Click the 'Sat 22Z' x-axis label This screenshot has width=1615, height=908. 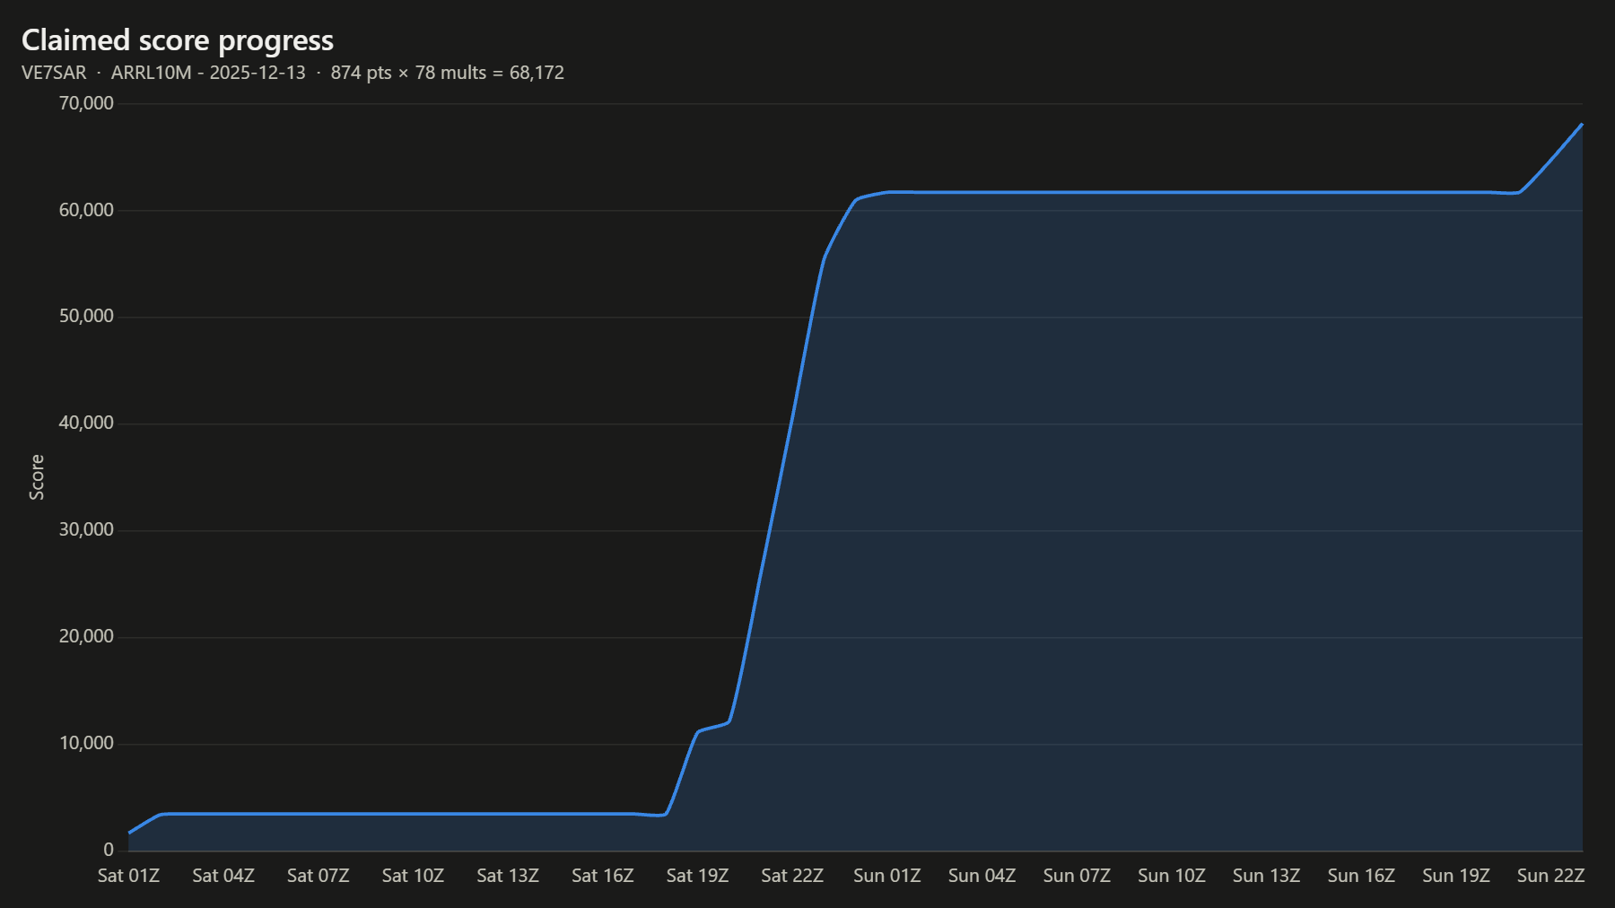(792, 876)
